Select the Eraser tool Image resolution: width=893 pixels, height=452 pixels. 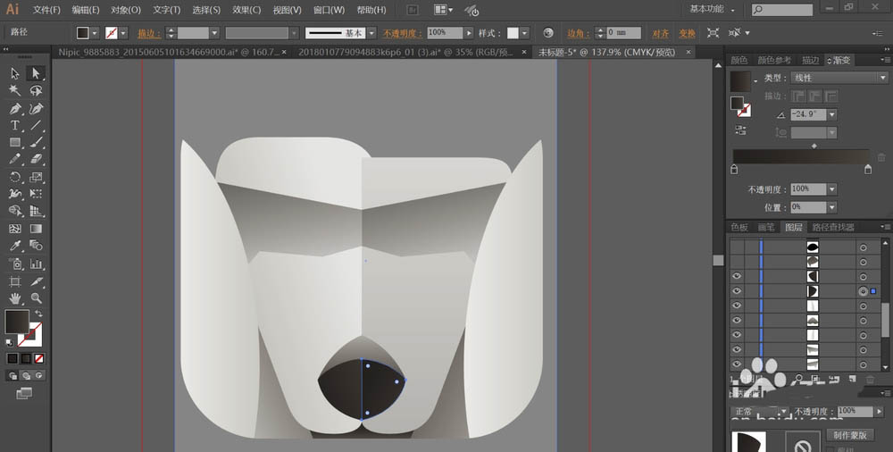click(36, 160)
